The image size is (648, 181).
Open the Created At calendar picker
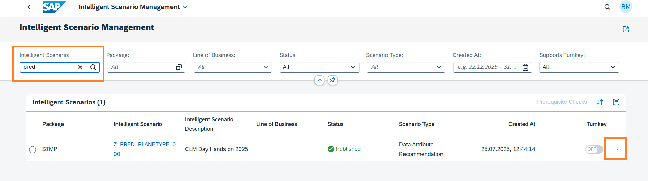(x=525, y=67)
